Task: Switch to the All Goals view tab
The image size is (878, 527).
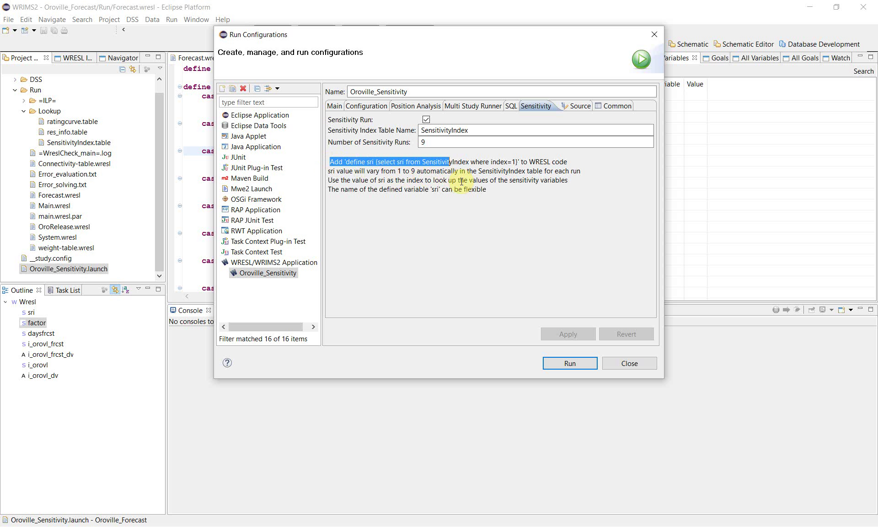Action: [800, 58]
